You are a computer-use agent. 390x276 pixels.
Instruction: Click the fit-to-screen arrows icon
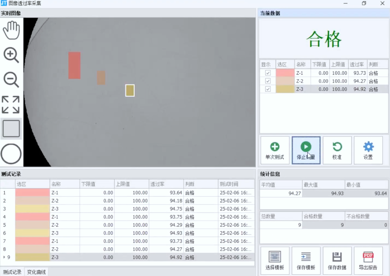(x=11, y=105)
